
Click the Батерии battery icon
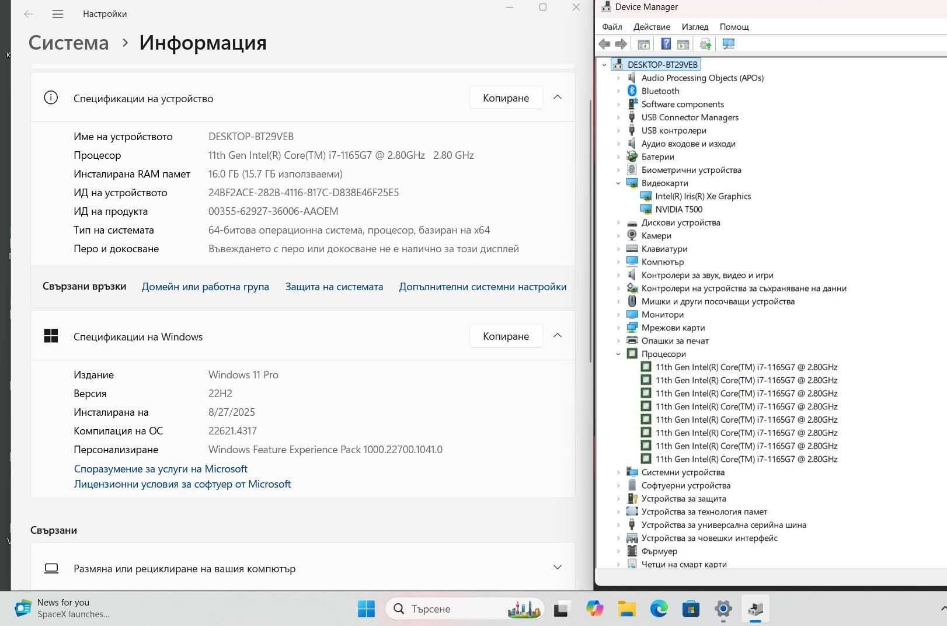pyautogui.click(x=632, y=156)
